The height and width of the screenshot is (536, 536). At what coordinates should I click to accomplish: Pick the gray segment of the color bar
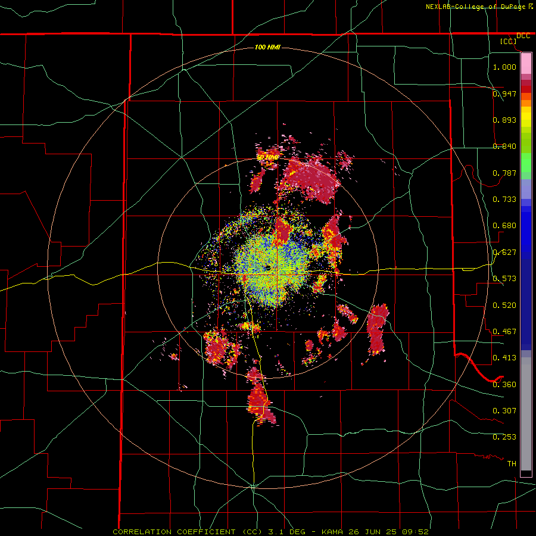(526, 414)
